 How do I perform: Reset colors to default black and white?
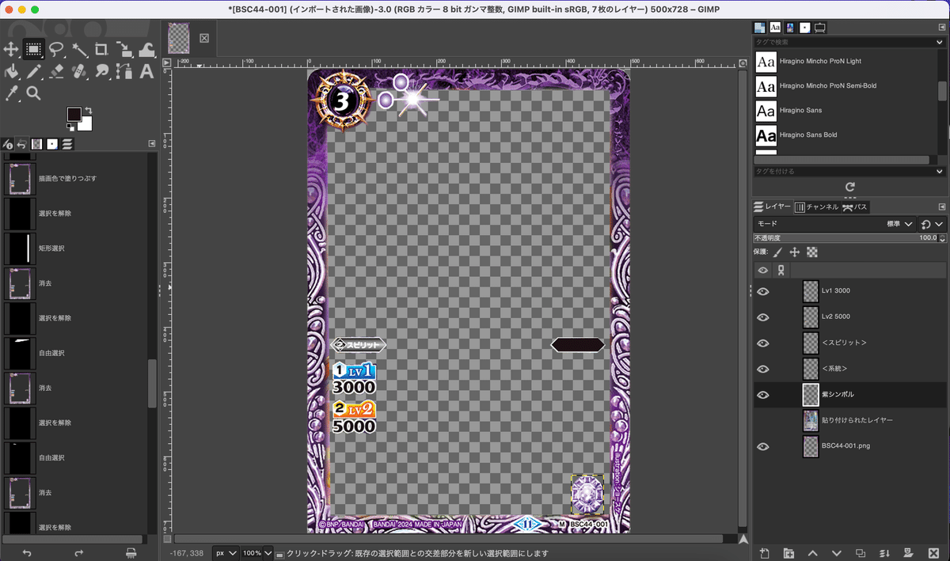(x=70, y=127)
